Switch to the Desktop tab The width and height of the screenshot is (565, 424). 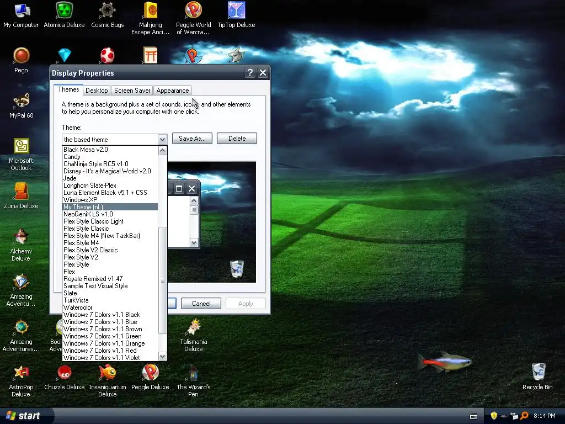point(97,91)
